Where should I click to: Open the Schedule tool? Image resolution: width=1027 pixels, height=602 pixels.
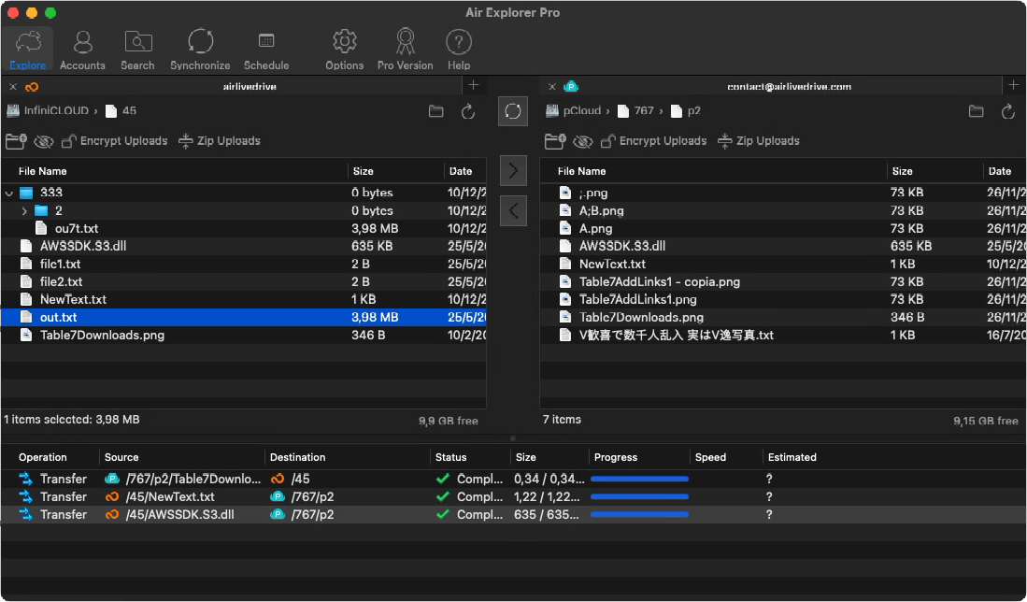point(266,50)
